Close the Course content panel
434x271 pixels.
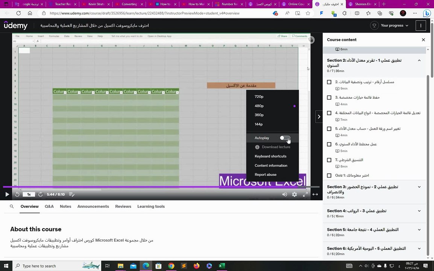point(423,40)
